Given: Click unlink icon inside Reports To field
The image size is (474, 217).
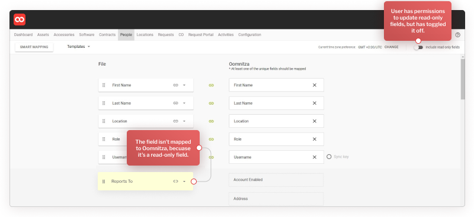Looking at the screenshot, I should pyautogui.click(x=175, y=182).
